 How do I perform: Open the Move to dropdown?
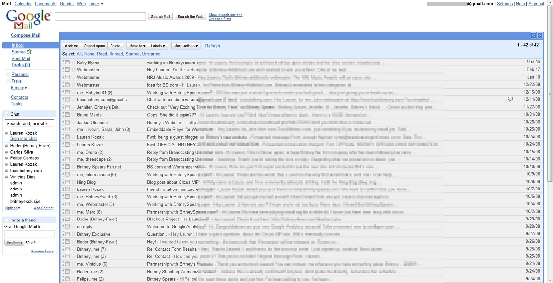click(137, 46)
